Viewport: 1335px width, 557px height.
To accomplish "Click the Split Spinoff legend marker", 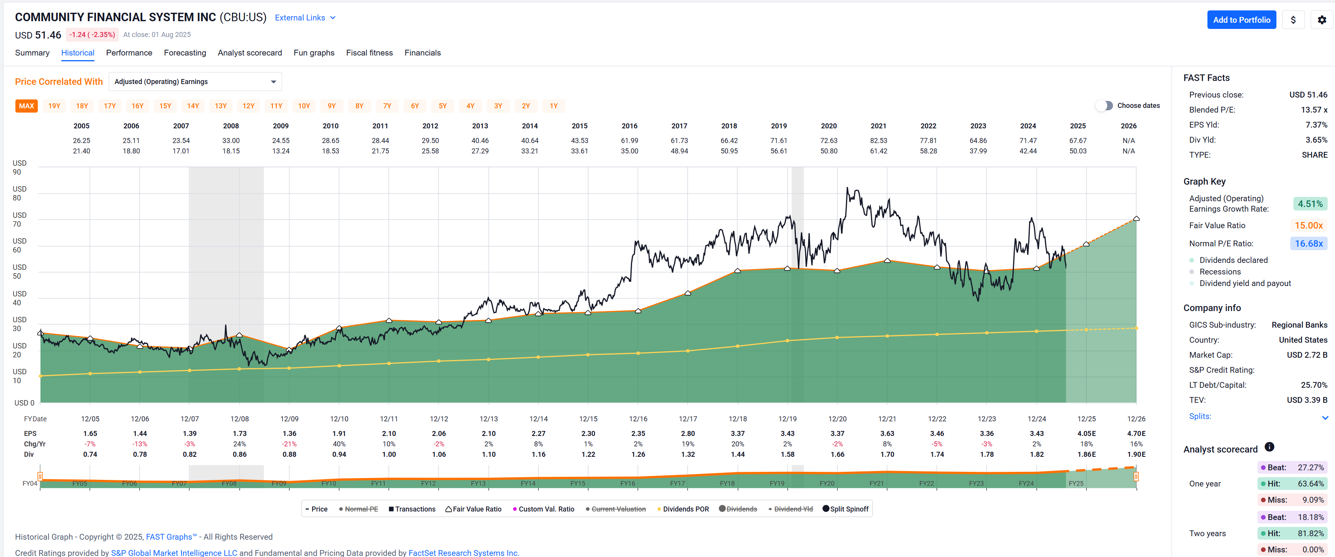I will 826,509.
